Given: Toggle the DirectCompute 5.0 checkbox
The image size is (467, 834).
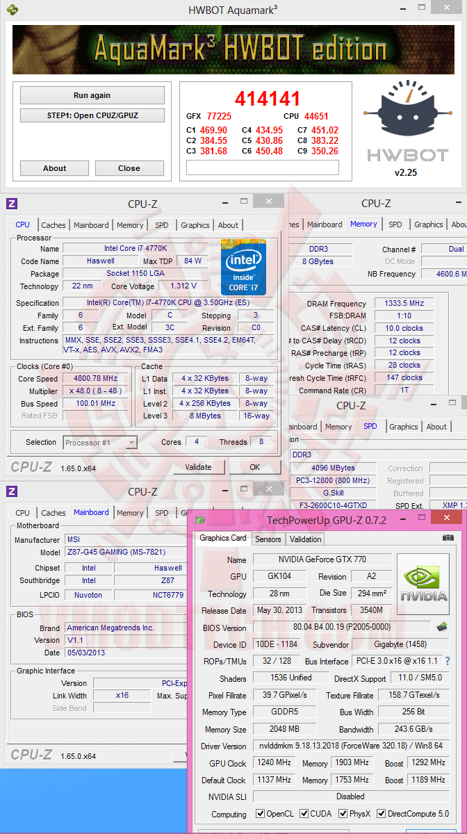Looking at the screenshot, I should pos(382,814).
